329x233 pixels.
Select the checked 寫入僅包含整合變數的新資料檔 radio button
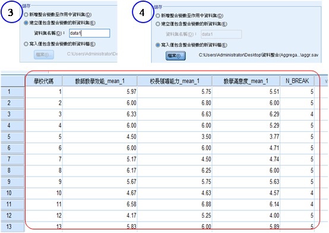coord(158,45)
